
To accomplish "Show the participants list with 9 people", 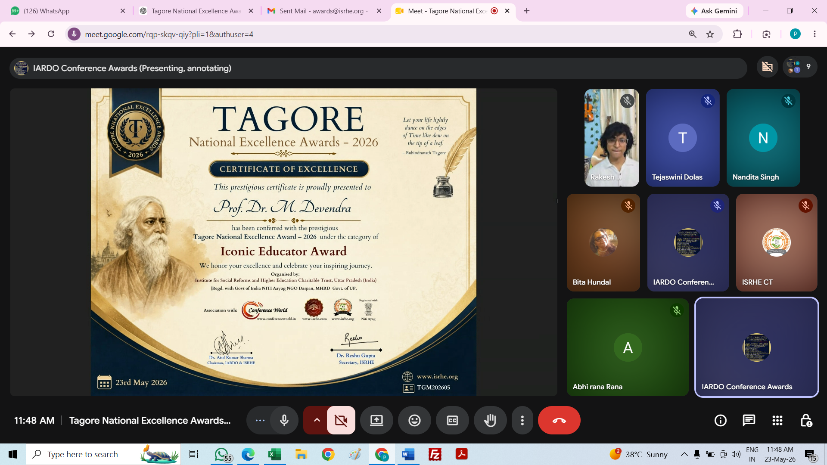I will [x=800, y=67].
